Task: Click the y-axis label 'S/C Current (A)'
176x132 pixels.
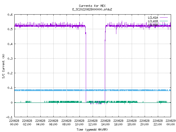Action: click(x=4, y=66)
